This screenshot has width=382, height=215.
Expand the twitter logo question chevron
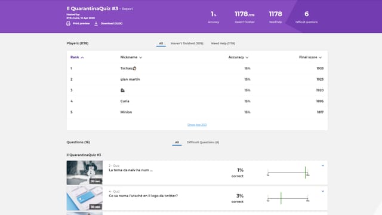[323, 191]
